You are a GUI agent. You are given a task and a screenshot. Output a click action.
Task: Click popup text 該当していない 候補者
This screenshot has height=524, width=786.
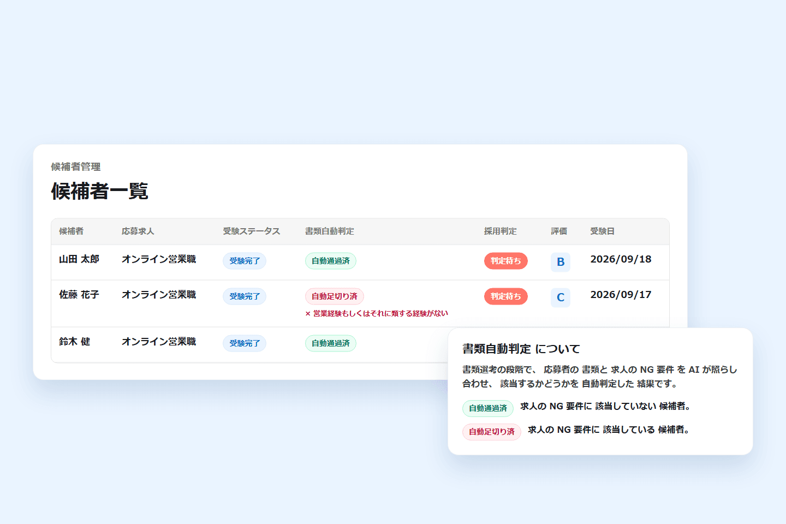click(x=642, y=406)
